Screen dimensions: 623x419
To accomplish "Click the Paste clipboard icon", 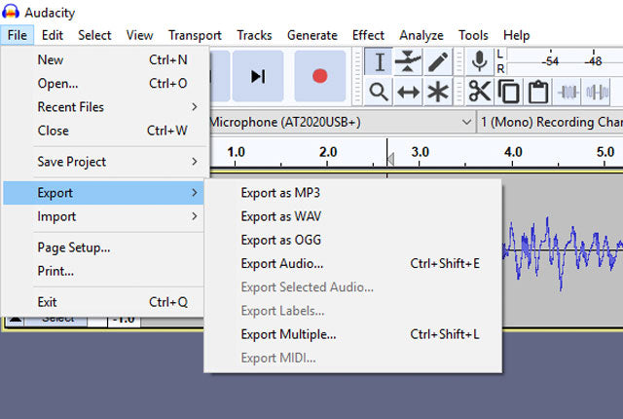I will pos(537,92).
